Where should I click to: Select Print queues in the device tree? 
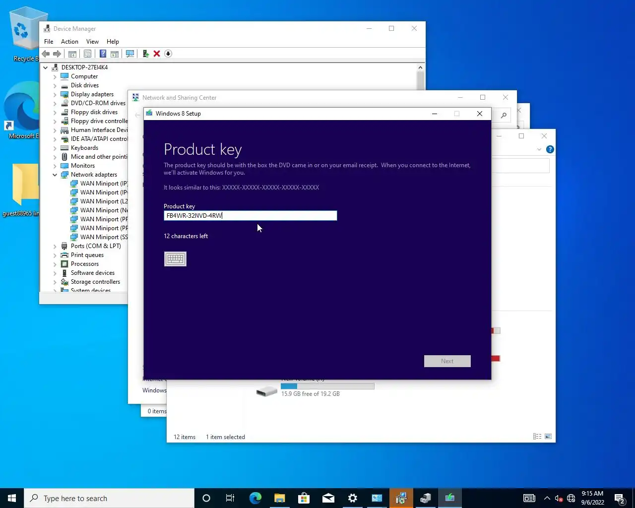[87, 255]
